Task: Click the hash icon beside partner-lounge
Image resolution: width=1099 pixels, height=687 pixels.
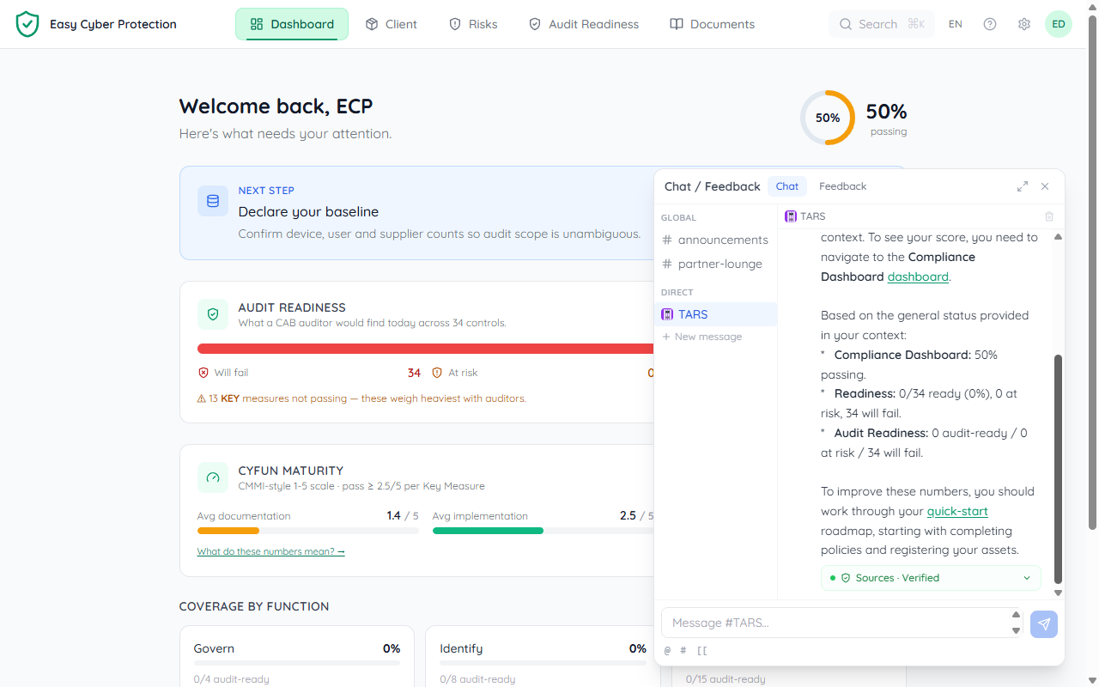Action: pos(667,264)
